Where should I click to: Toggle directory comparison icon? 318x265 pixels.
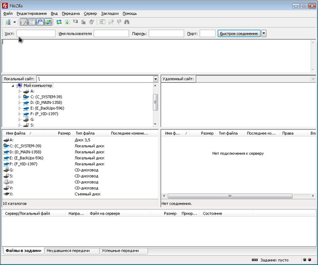click(111, 22)
